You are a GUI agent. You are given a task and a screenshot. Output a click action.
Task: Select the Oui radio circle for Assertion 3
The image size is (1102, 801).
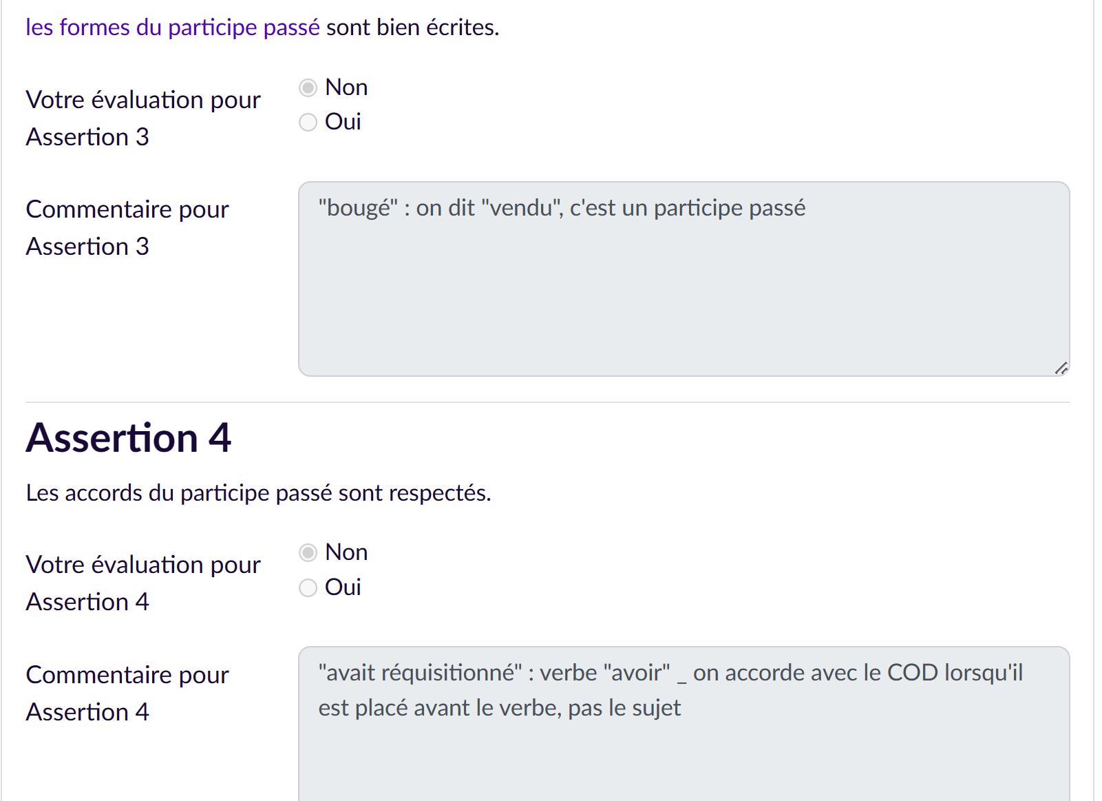pyautogui.click(x=308, y=123)
